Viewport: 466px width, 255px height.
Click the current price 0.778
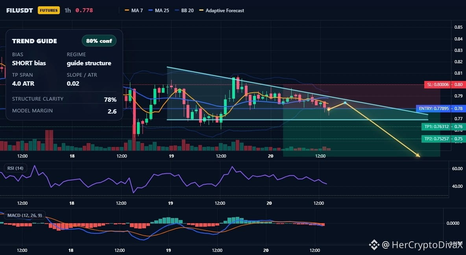click(84, 10)
